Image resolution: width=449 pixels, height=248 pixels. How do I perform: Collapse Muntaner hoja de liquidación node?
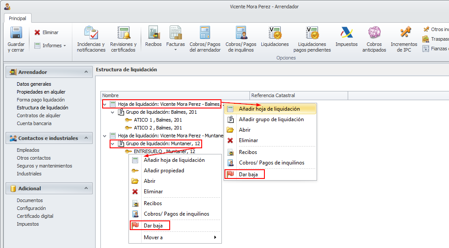coord(104,136)
